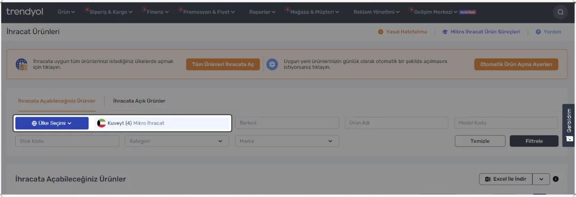Click the trendyol logo
Viewport: 576px width, 197px height.
[25, 12]
